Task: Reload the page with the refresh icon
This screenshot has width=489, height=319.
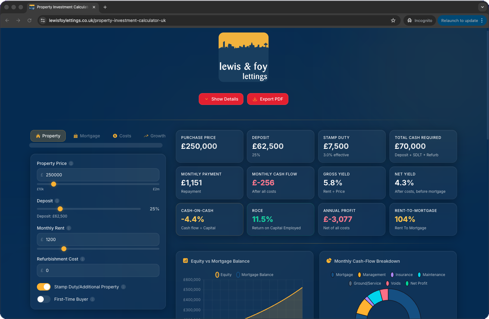Action: point(29,20)
